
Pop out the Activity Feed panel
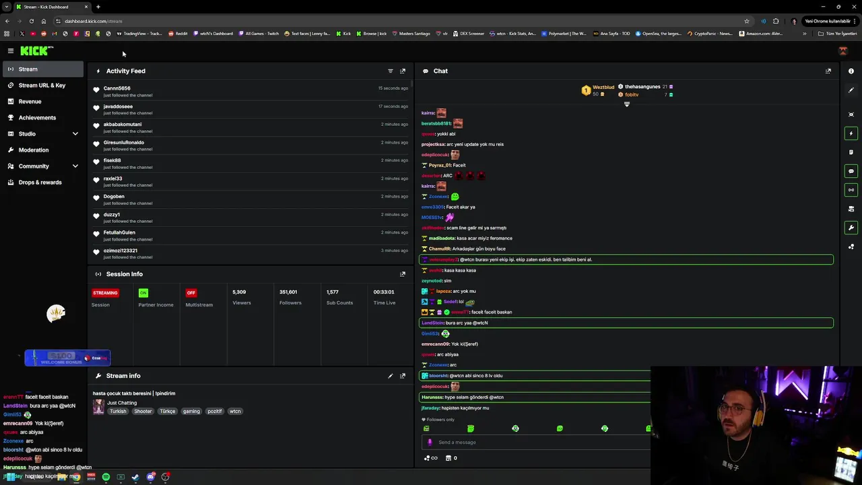pyautogui.click(x=403, y=71)
